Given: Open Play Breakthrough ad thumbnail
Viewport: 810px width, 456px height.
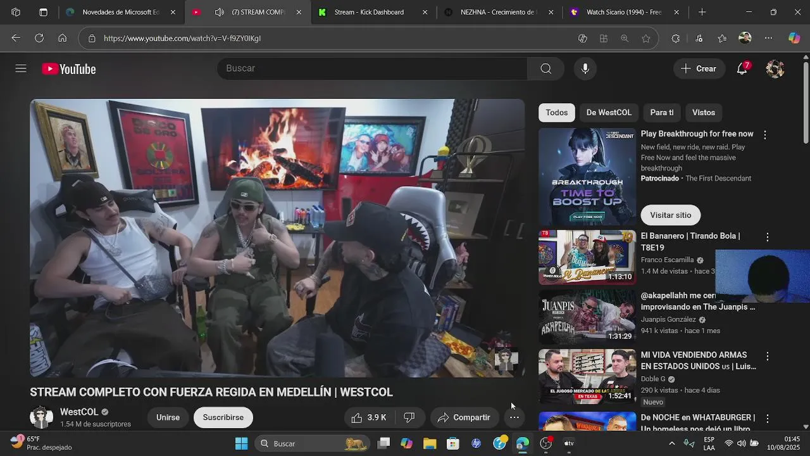Looking at the screenshot, I should click(x=587, y=177).
